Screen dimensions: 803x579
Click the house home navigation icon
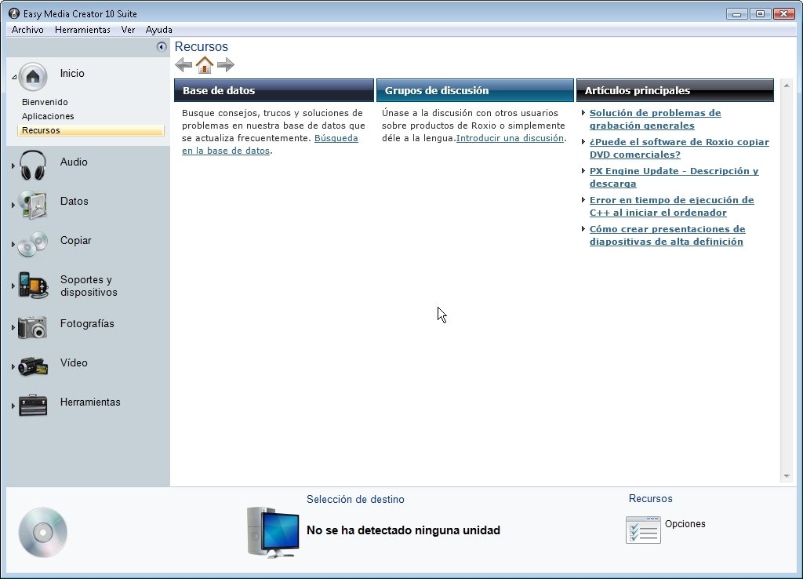coord(205,65)
